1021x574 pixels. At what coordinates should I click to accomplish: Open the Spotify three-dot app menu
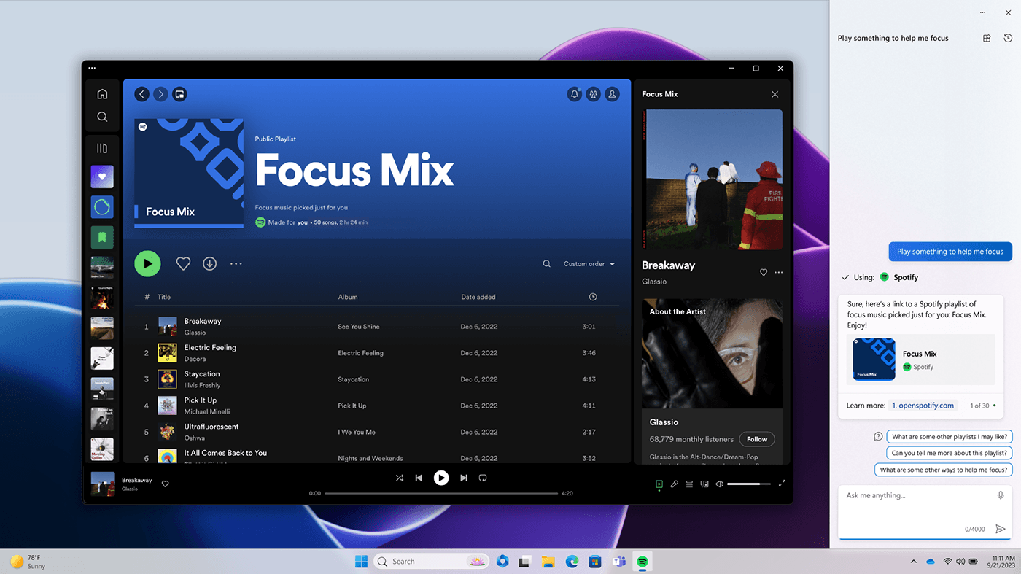[x=92, y=68]
